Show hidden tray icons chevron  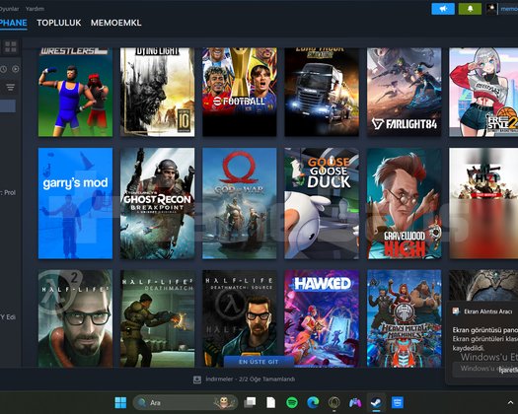[x=510, y=402]
